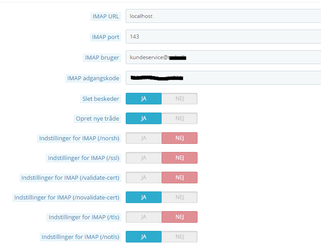Image resolution: width=321 pixels, height=247 pixels.
Task: Select the IMAP adgangskode password field
Action: (223, 78)
